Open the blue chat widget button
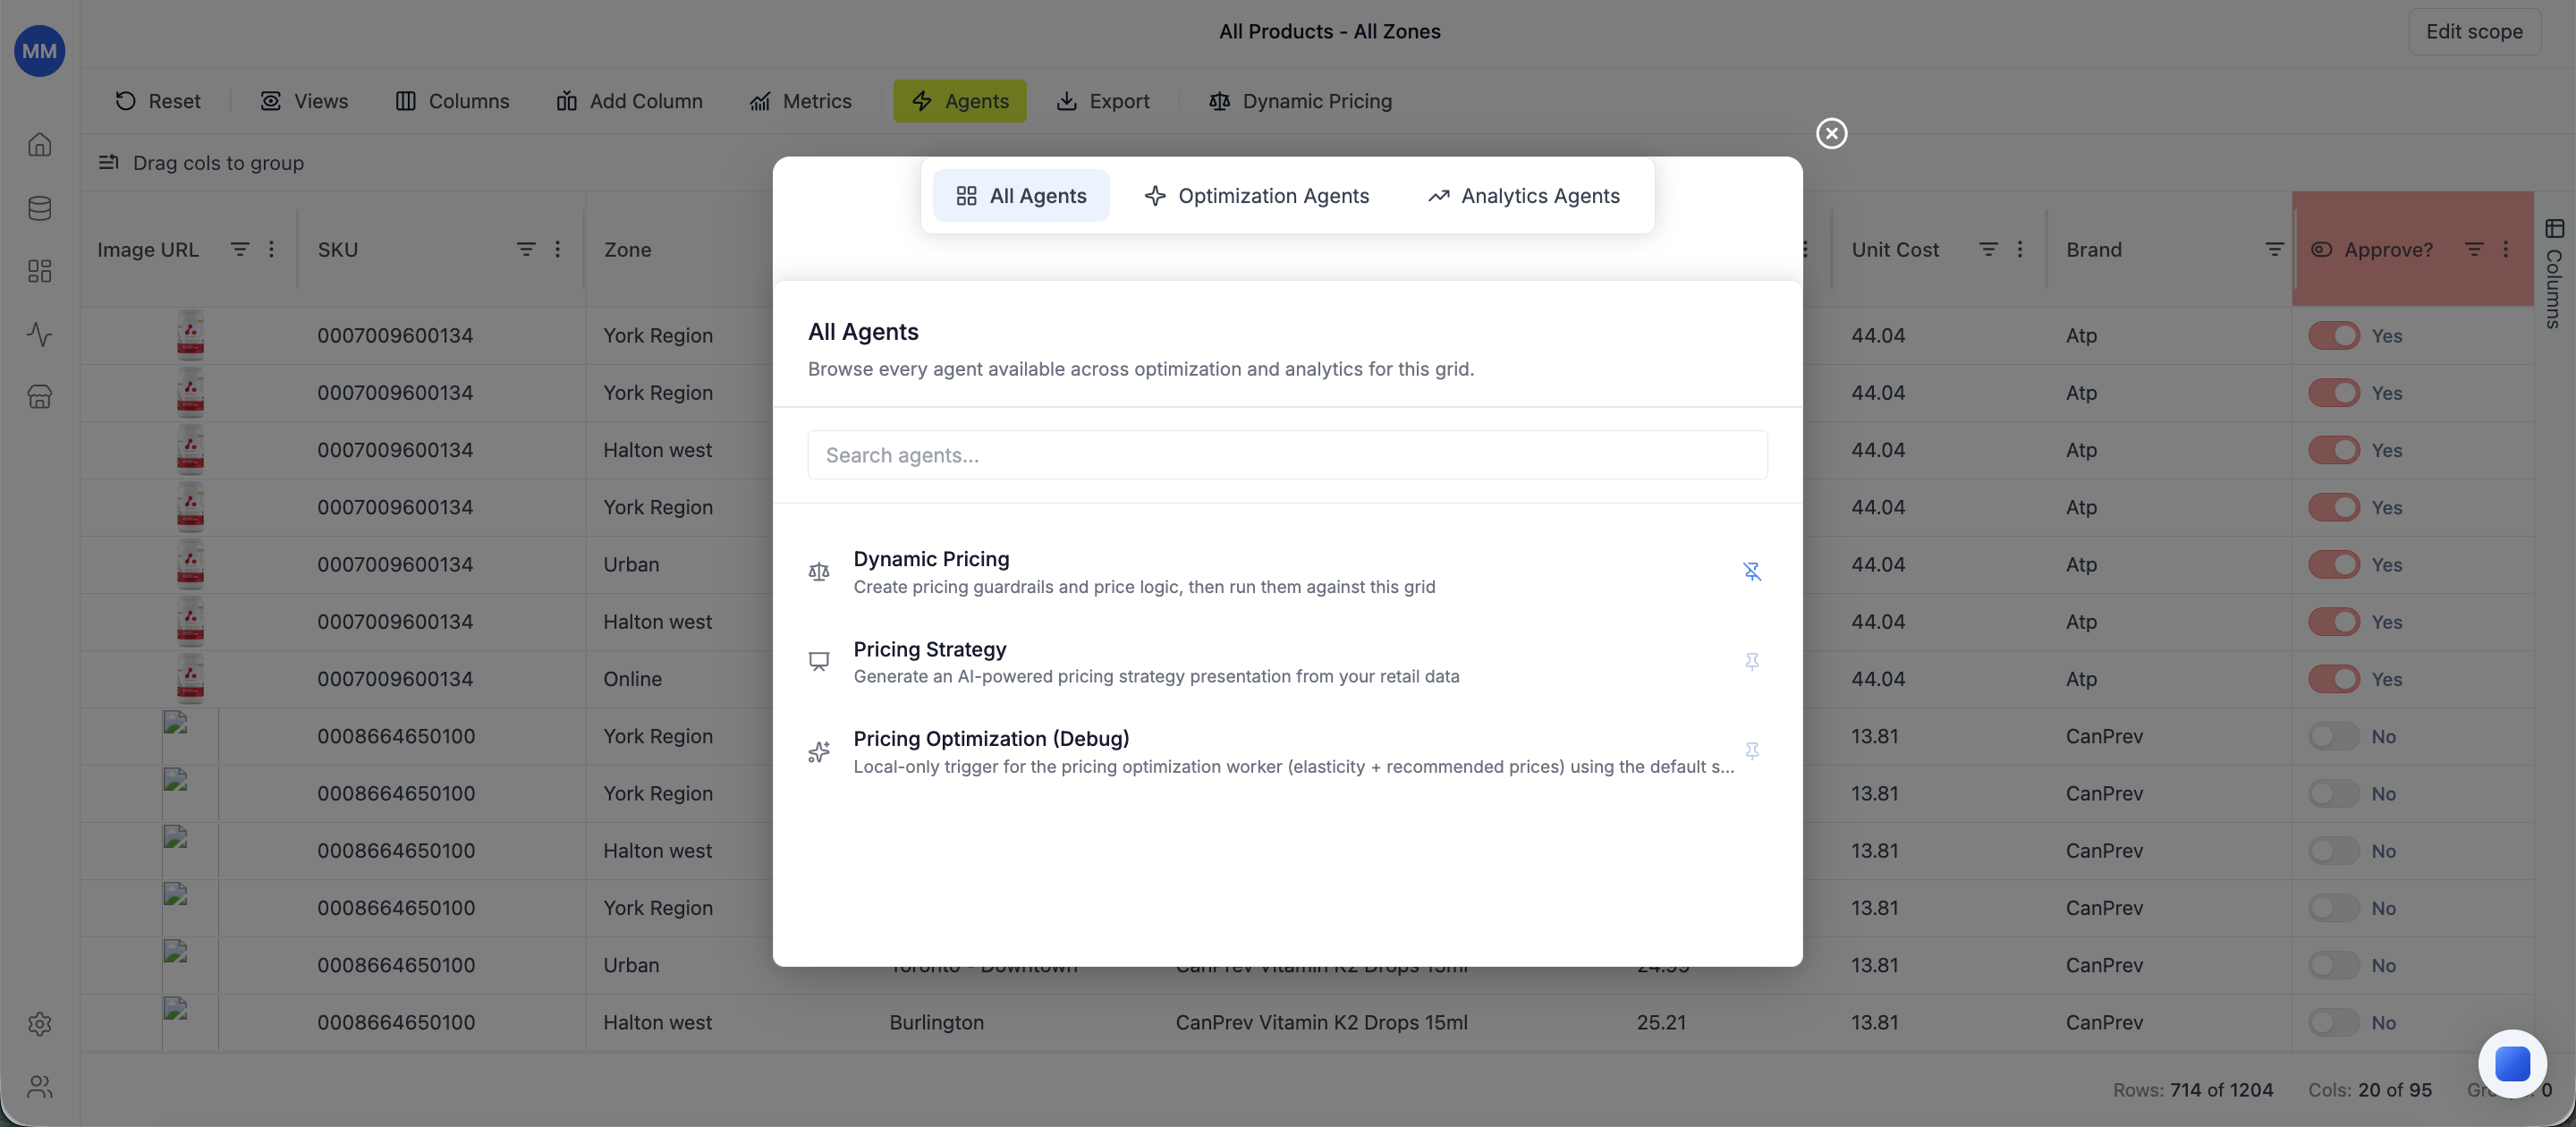 (2512, 1064)
